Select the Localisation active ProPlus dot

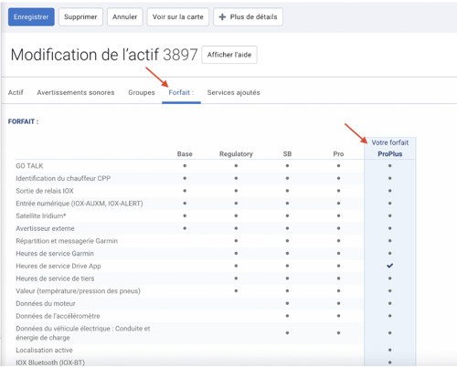(x=389, y=350)
